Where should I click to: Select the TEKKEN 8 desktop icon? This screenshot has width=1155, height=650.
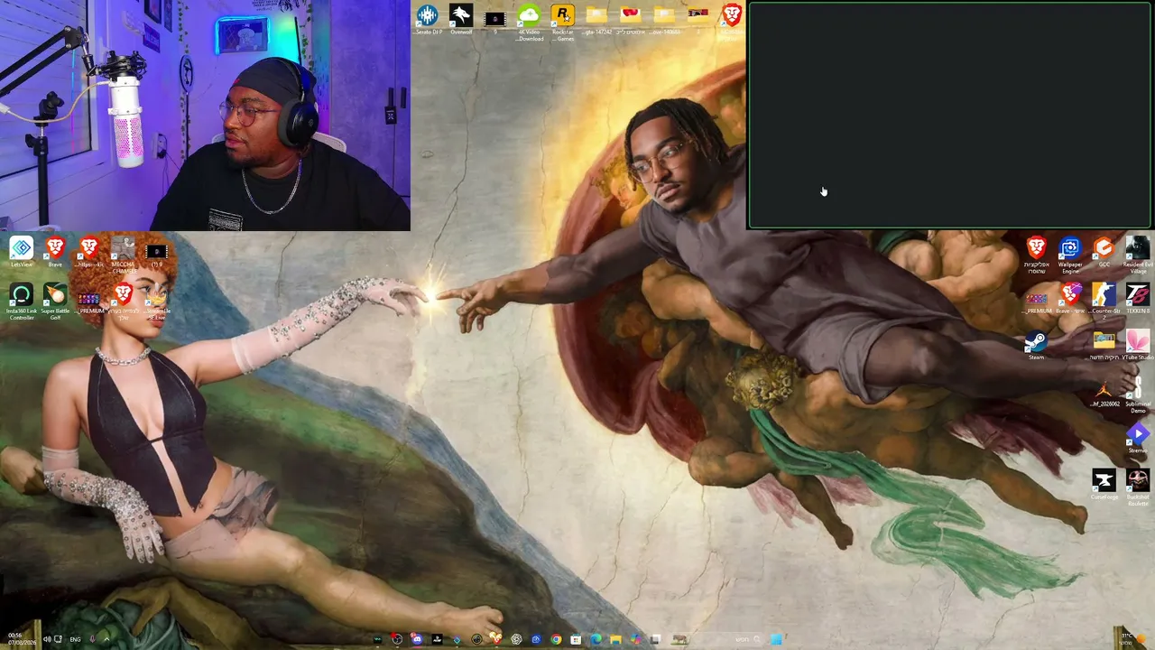[1137, 298]
